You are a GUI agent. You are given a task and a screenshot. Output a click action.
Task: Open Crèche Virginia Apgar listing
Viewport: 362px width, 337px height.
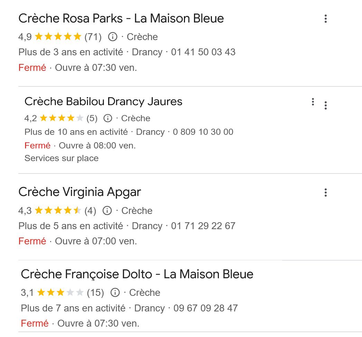coord(80,192)
